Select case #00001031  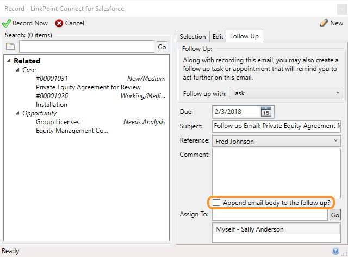(x=52, y=79)
